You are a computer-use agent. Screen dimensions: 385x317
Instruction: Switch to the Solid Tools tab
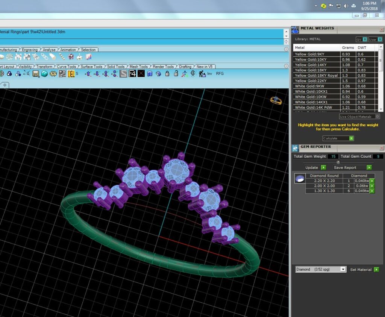[x=116, y=67]
